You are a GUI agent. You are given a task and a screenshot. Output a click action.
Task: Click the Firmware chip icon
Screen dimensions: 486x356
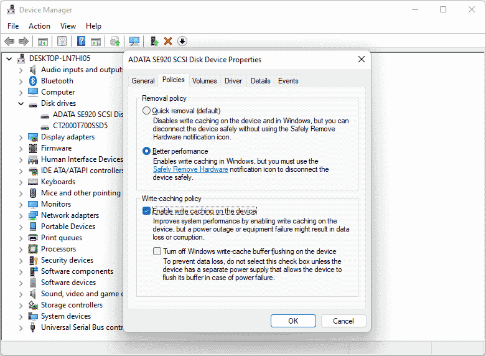(x=33, y=148)
